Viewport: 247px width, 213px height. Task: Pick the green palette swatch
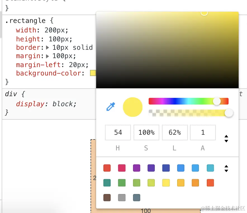click(122, 183)
